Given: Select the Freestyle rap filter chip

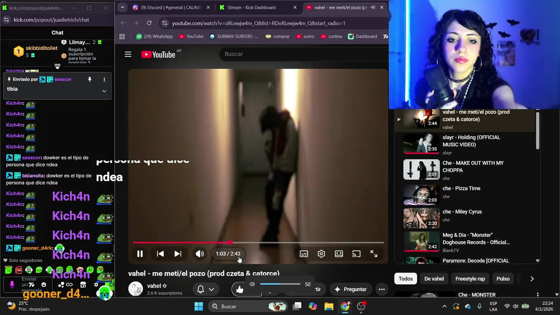Looking at the screenshot, I should [x=470, y=279].
